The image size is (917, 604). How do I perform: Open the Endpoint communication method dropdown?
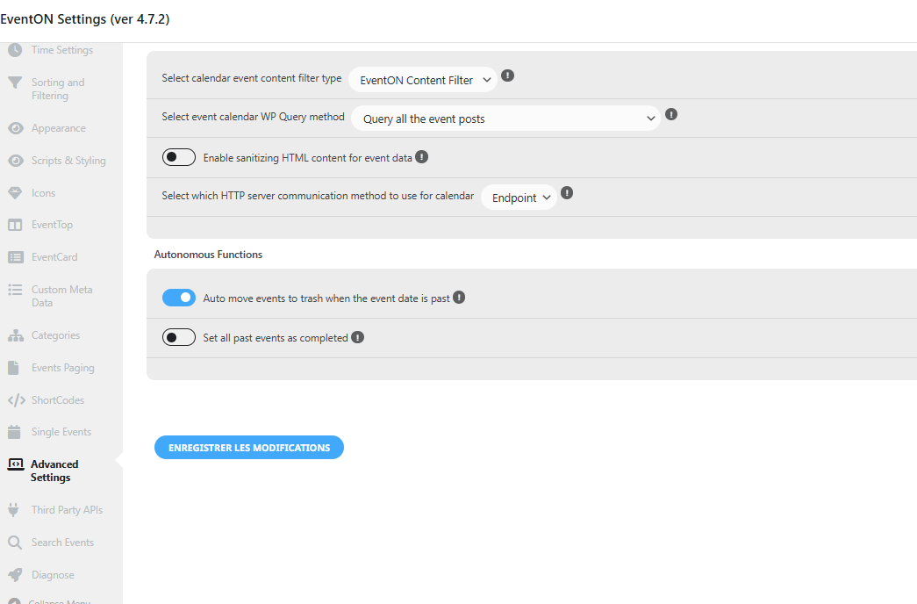(519, 198)
